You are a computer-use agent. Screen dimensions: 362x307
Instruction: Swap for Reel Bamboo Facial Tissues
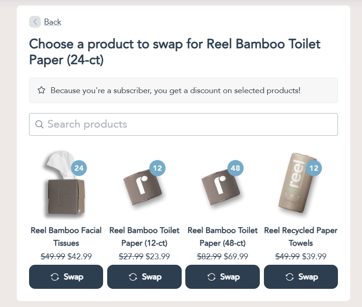[66, 277]
